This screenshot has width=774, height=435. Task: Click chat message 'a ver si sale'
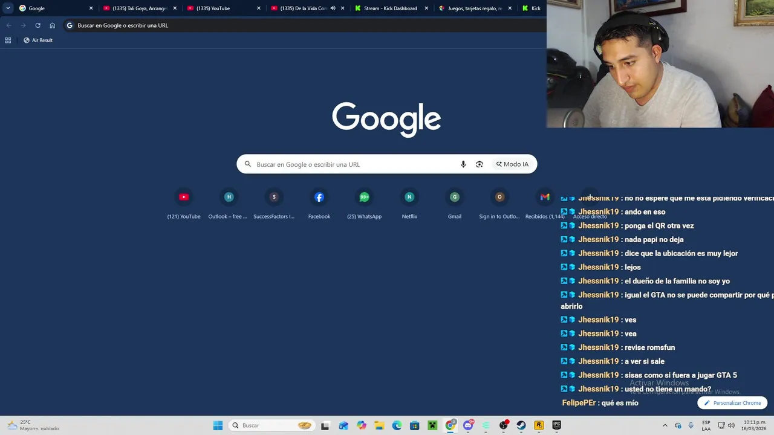(645, 361)
